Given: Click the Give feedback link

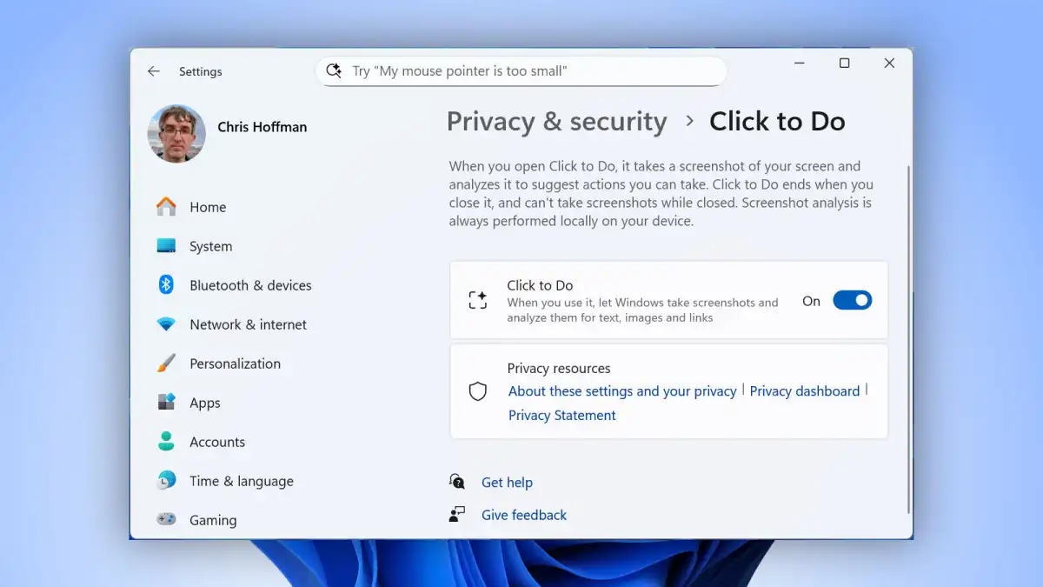Looking at the screenshot, I should [x=523, y=515].
